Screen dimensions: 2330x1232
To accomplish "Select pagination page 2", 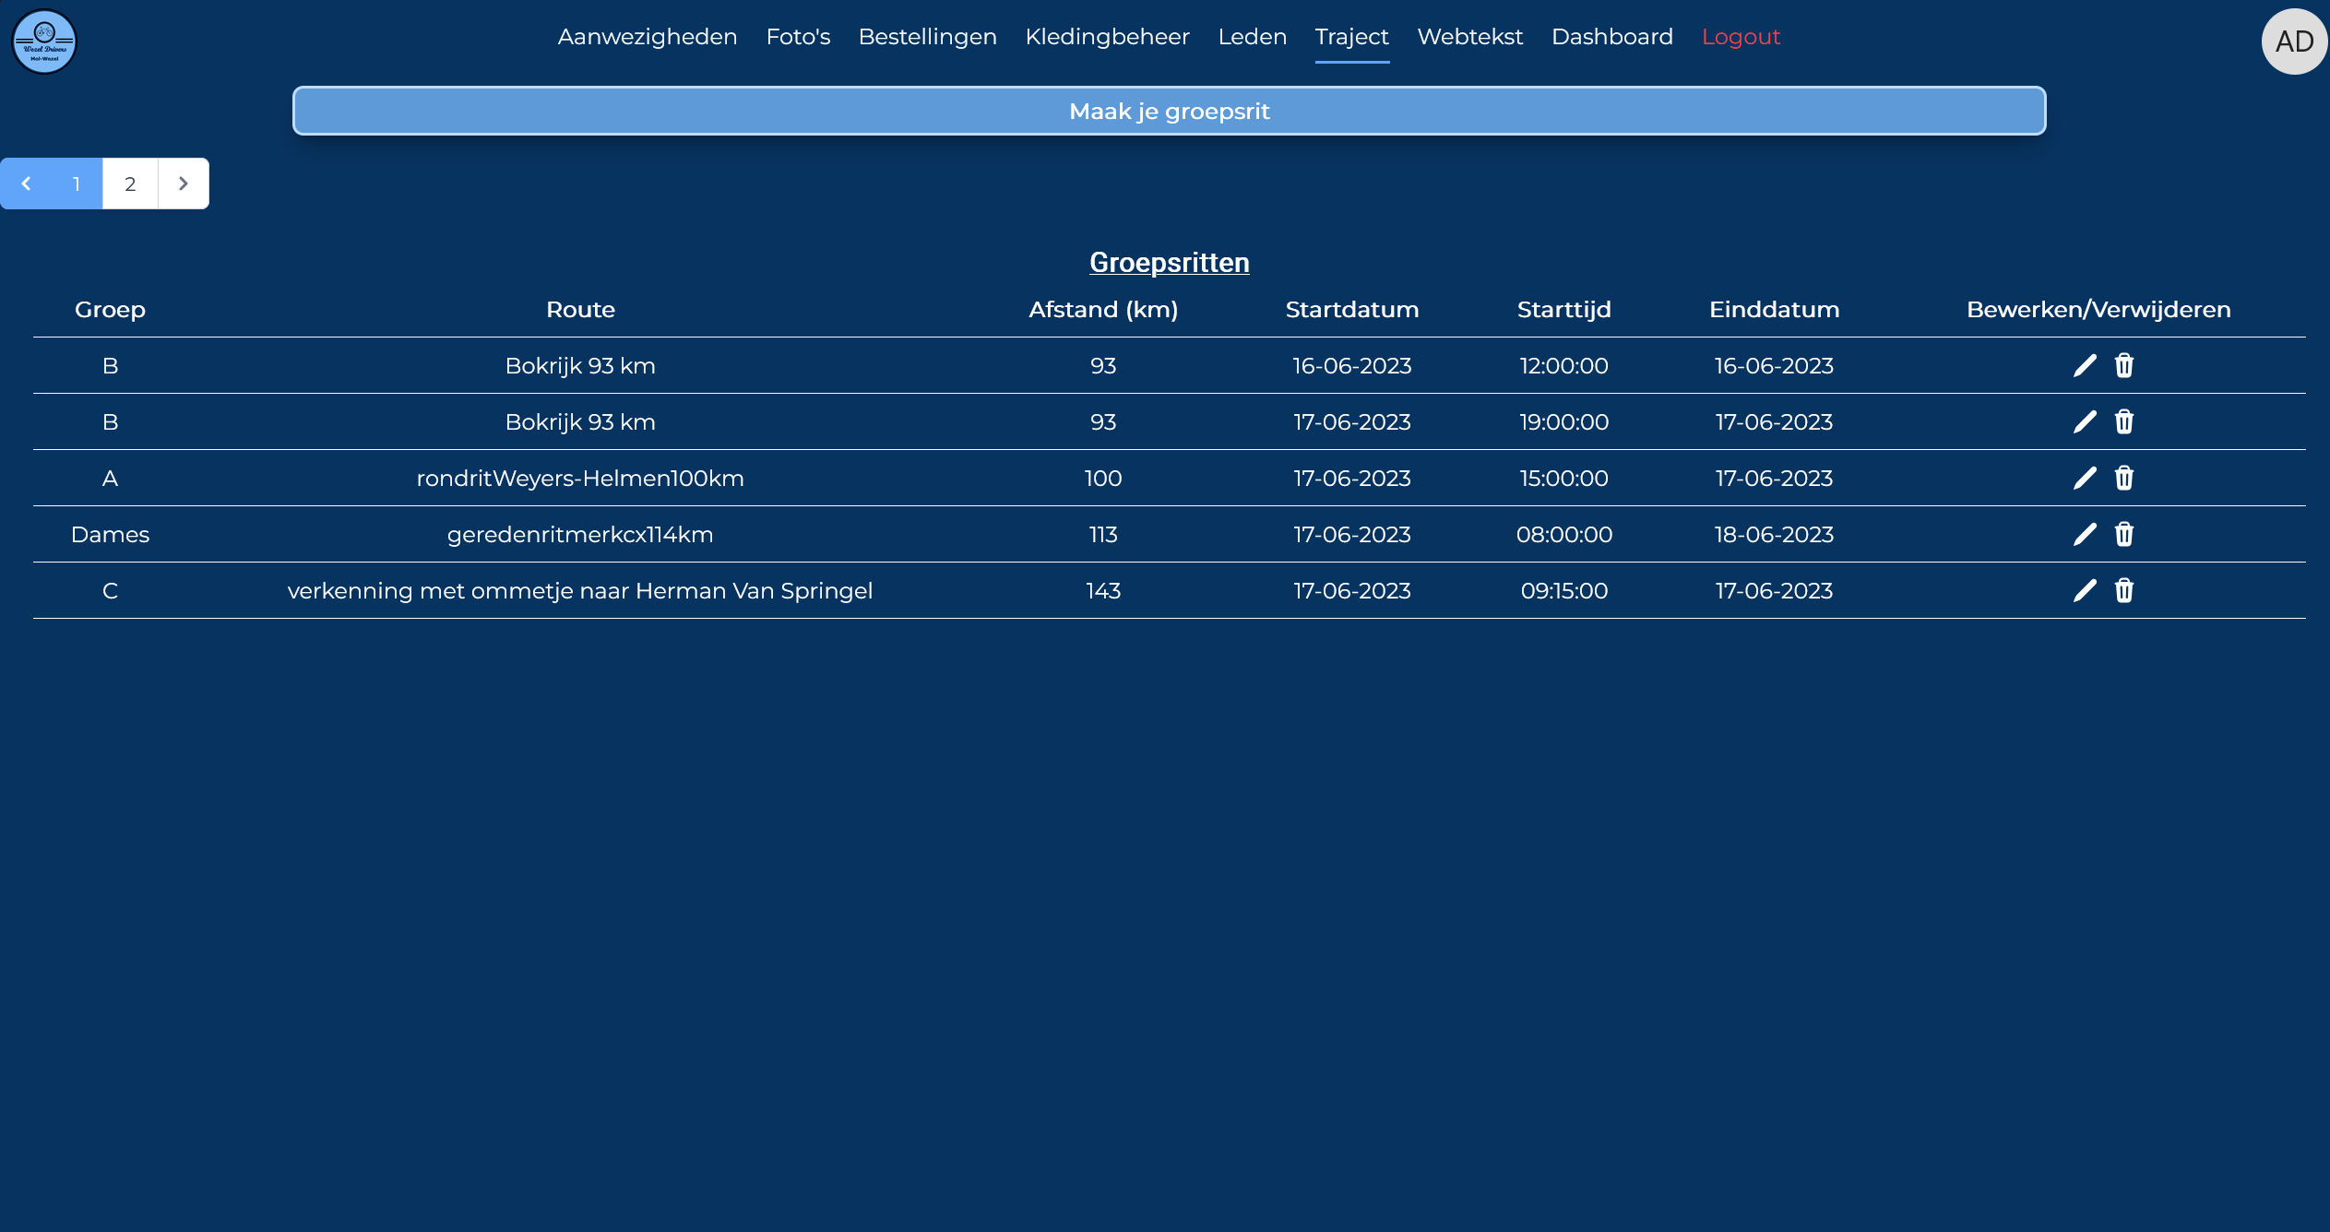I will [x=130, y=184].
